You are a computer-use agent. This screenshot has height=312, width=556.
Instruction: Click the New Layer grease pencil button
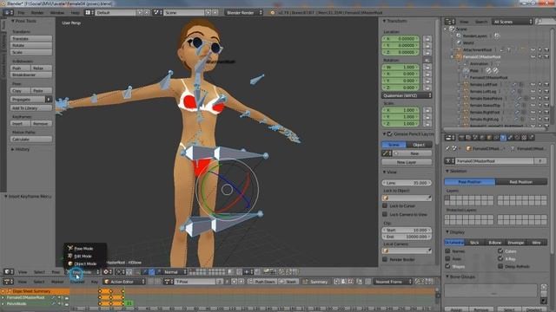click(x=407, y=162)
